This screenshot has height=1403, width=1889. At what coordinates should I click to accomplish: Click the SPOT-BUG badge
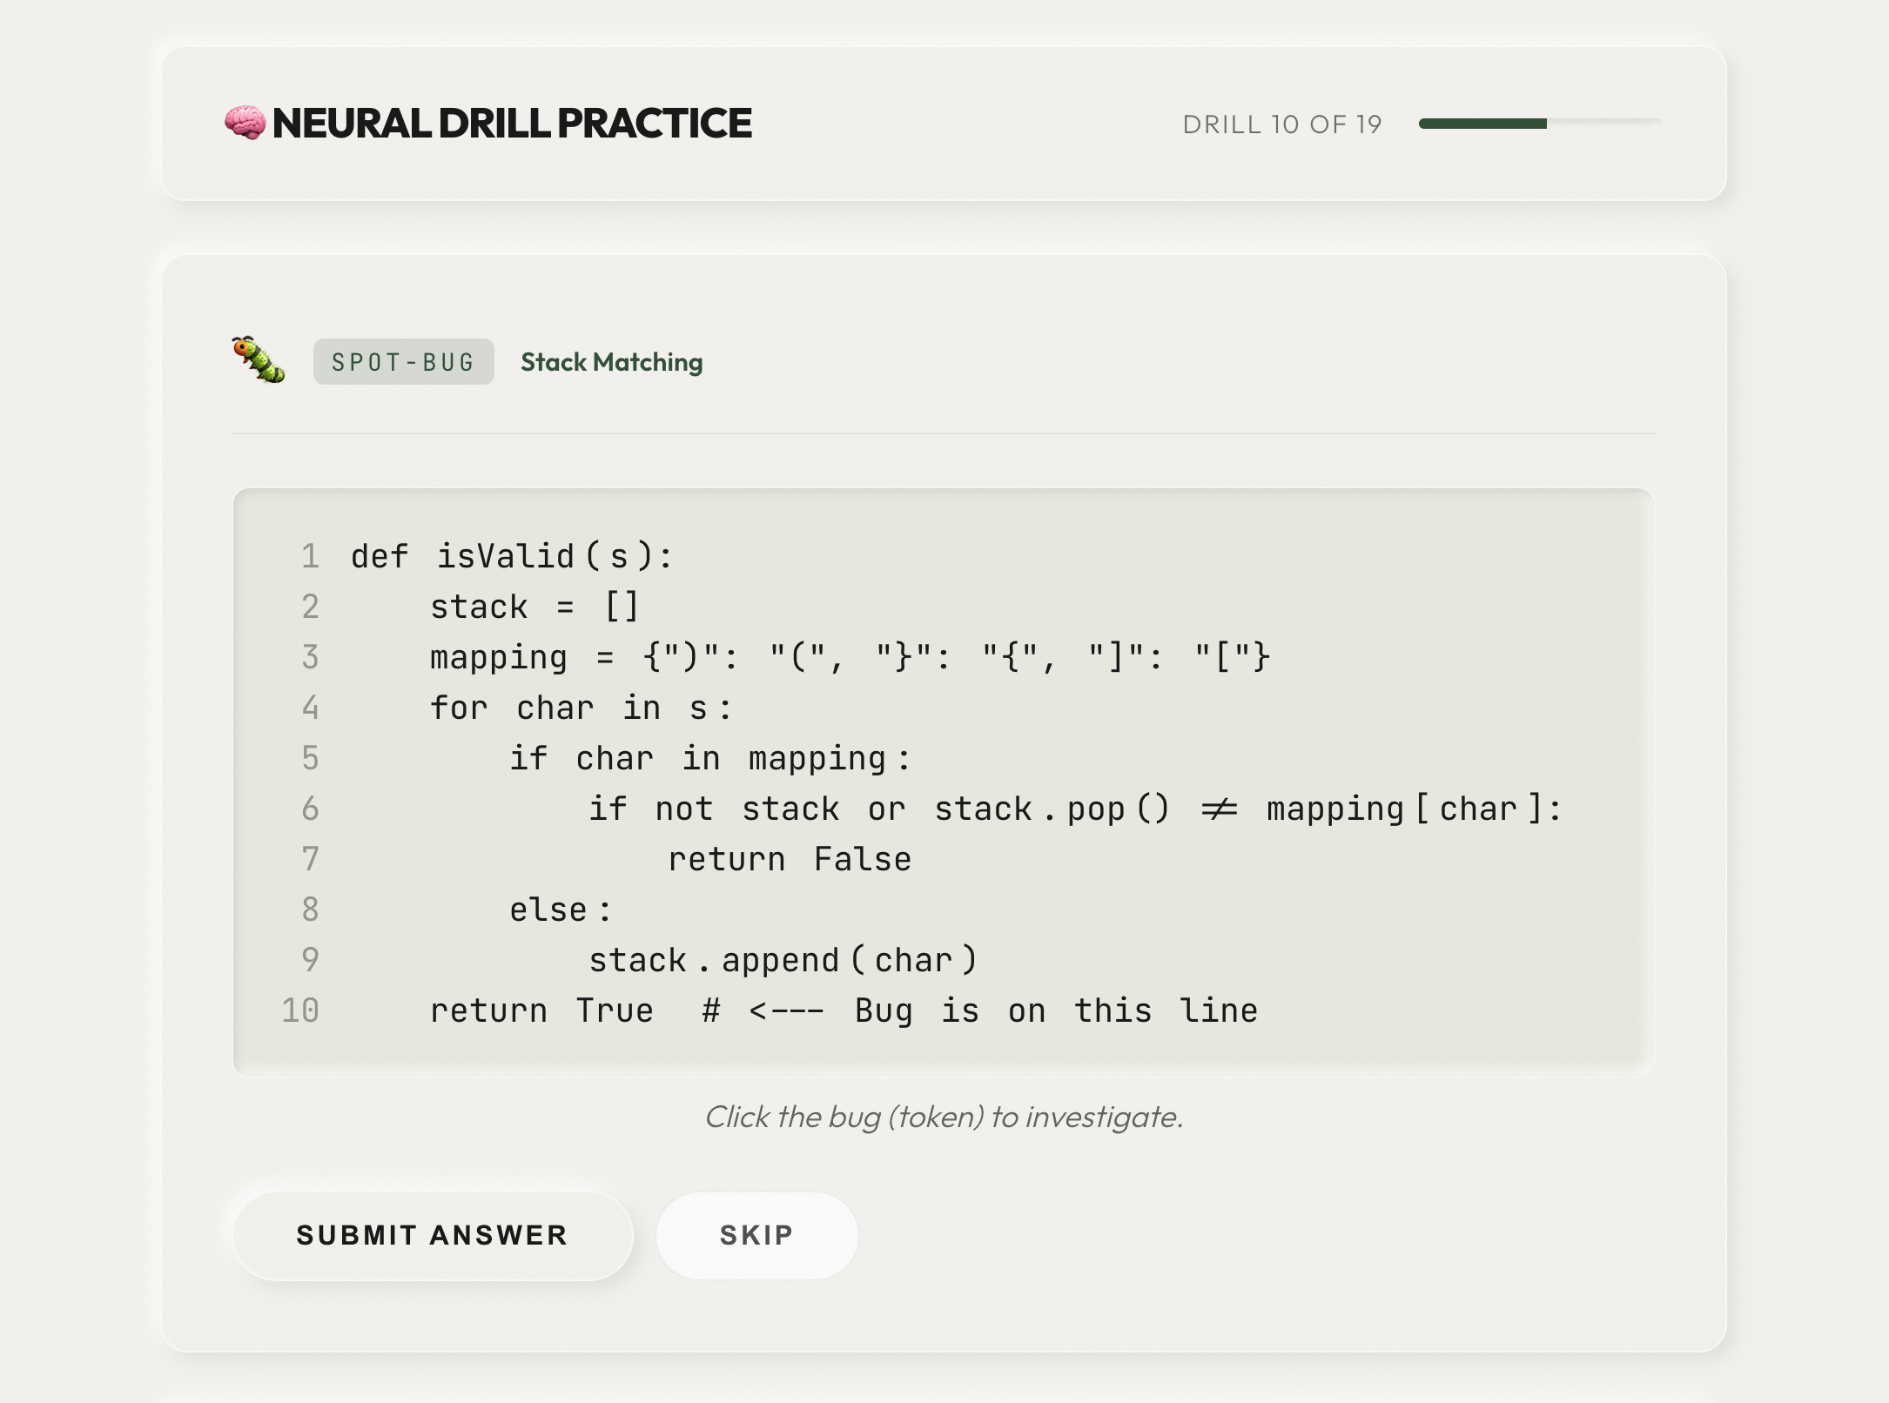(x=403, y=362)
